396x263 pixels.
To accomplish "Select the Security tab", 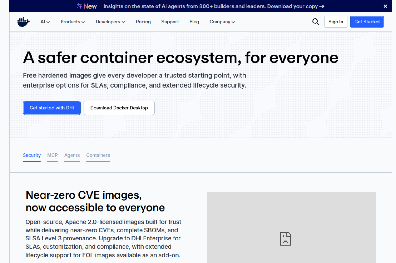I will pos(32,155).
